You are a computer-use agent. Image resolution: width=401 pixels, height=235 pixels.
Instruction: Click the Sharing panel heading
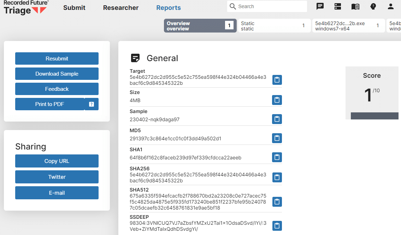tap(31, 147)
